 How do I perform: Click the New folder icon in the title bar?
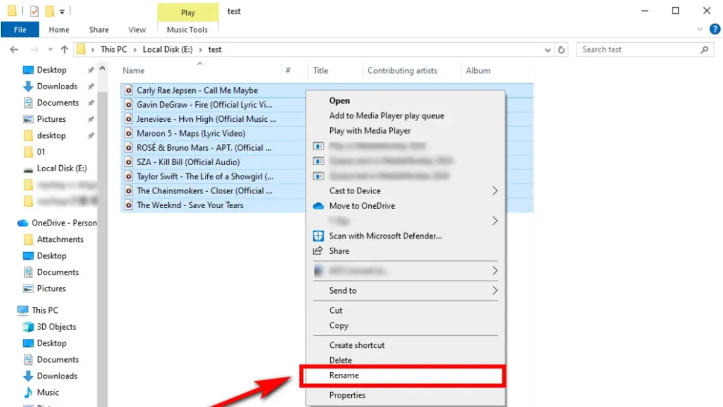[x=50, y=11]
